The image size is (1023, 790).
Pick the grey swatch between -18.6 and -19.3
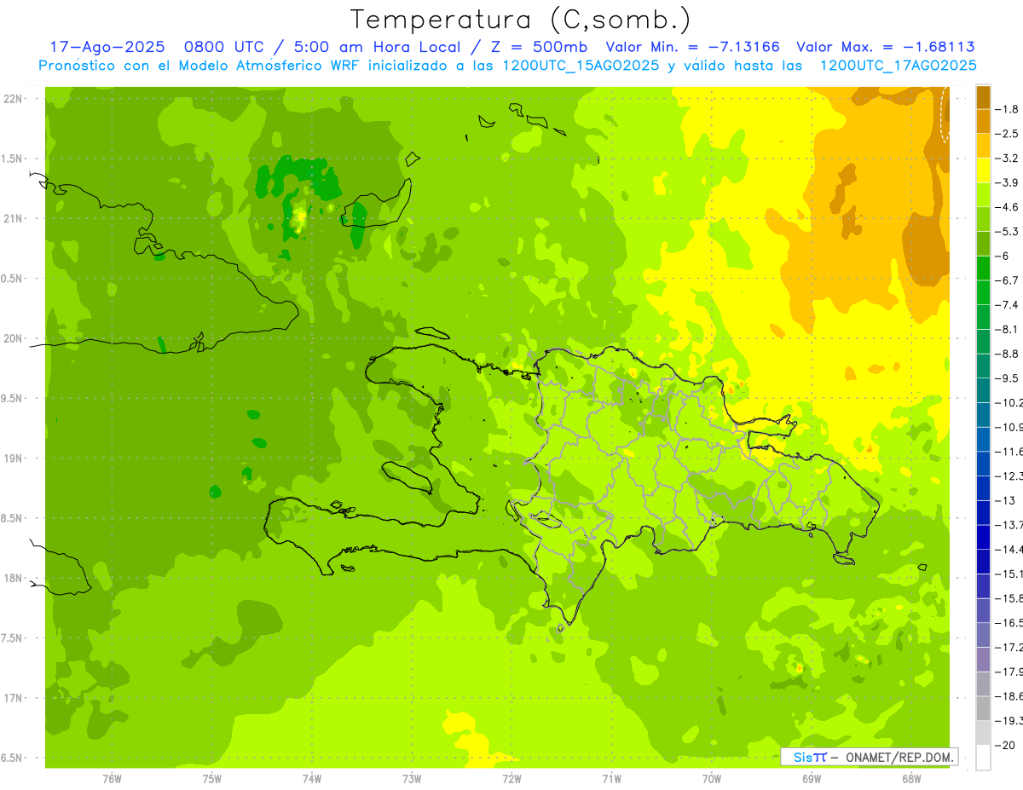[x=983, y=708]
